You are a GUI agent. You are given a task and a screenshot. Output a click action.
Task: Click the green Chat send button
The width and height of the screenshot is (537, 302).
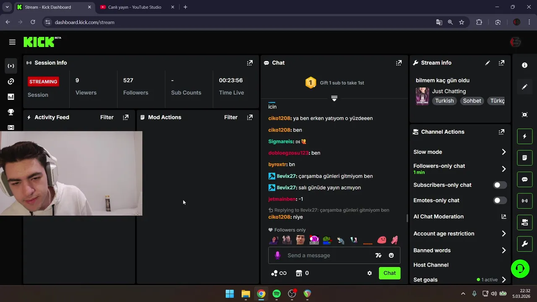click(x=389, y=273)
